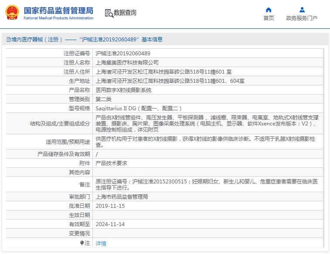The width and height of the screenshot is (330, 254).
Task: Click 国家药品监督管理局 site title
Action: click(58, 10)
